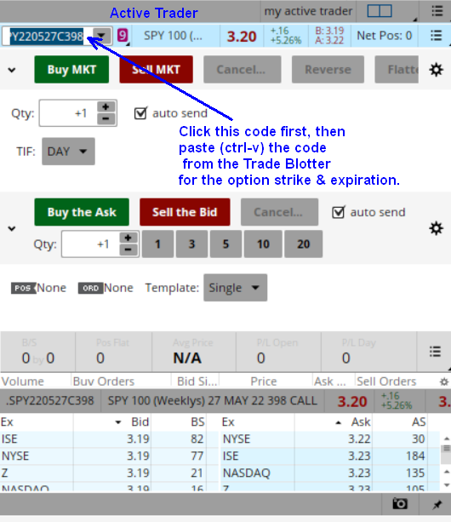Select the NASDAQ ask row with size 135
Image resolution: width=451 pixels, height=522 pixels.
pyautogui.click(x=330, y=473)
